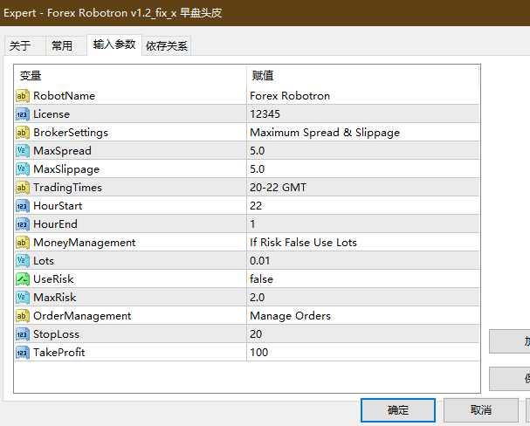Click the TradingTimes string type icon

point(23,188)
